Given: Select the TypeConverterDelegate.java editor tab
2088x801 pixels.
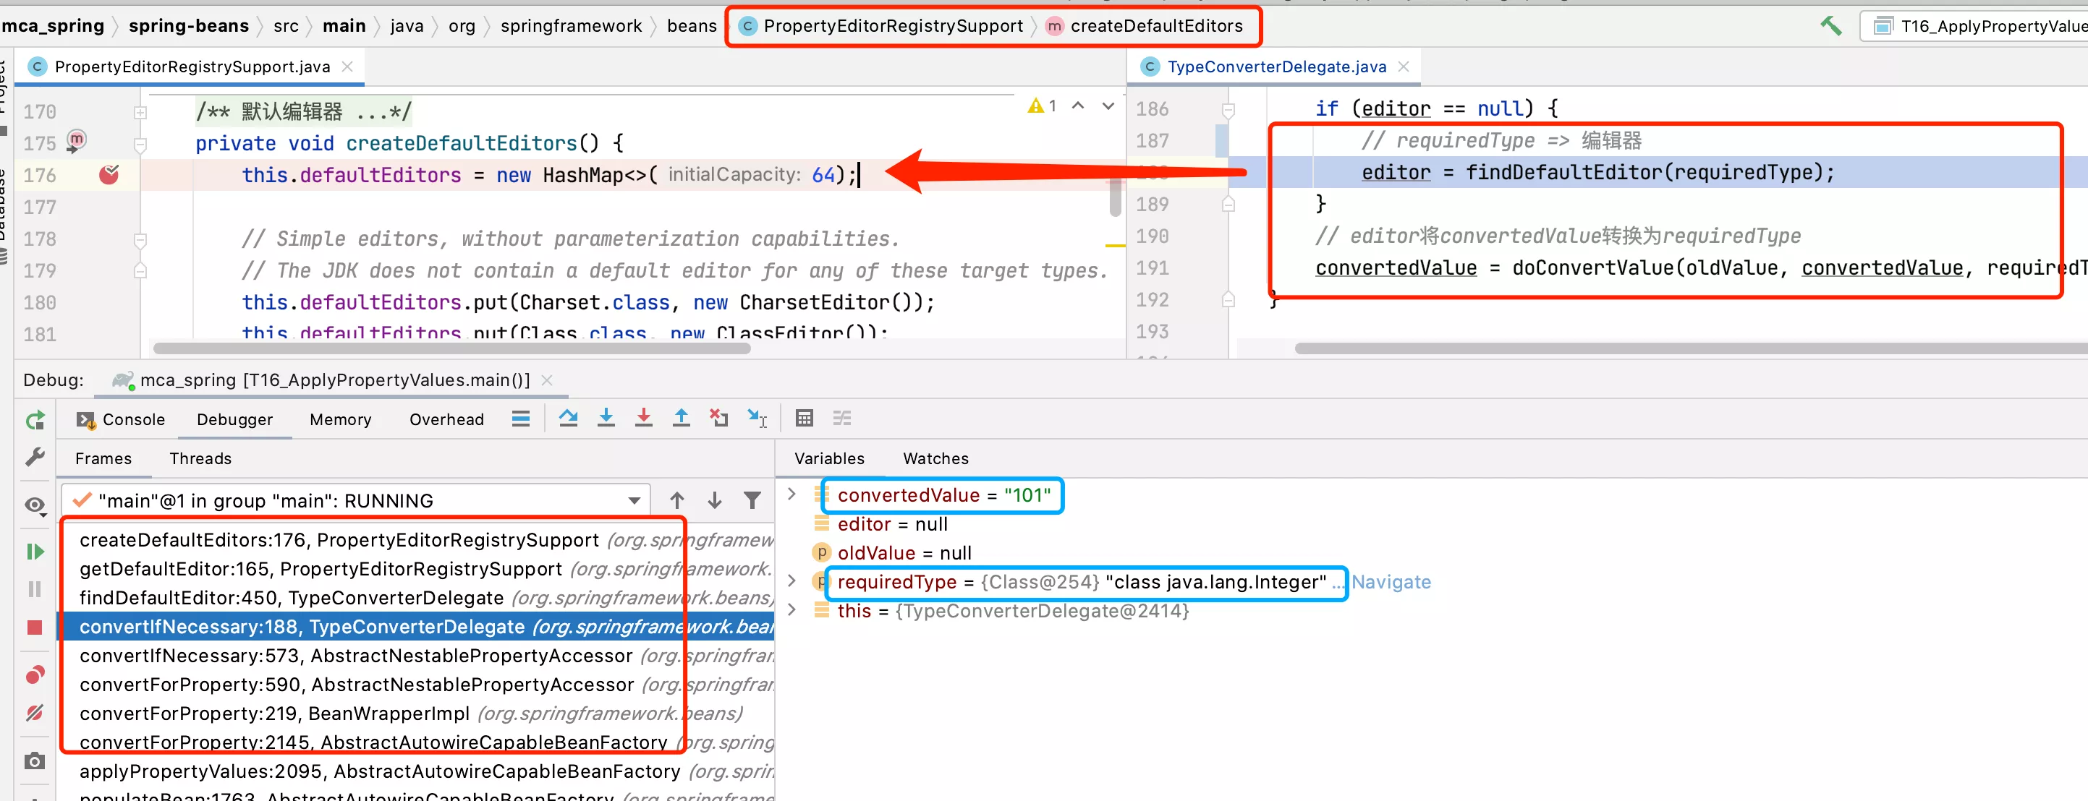Looking at the screenshot, I should click(x=1276, y=67).
